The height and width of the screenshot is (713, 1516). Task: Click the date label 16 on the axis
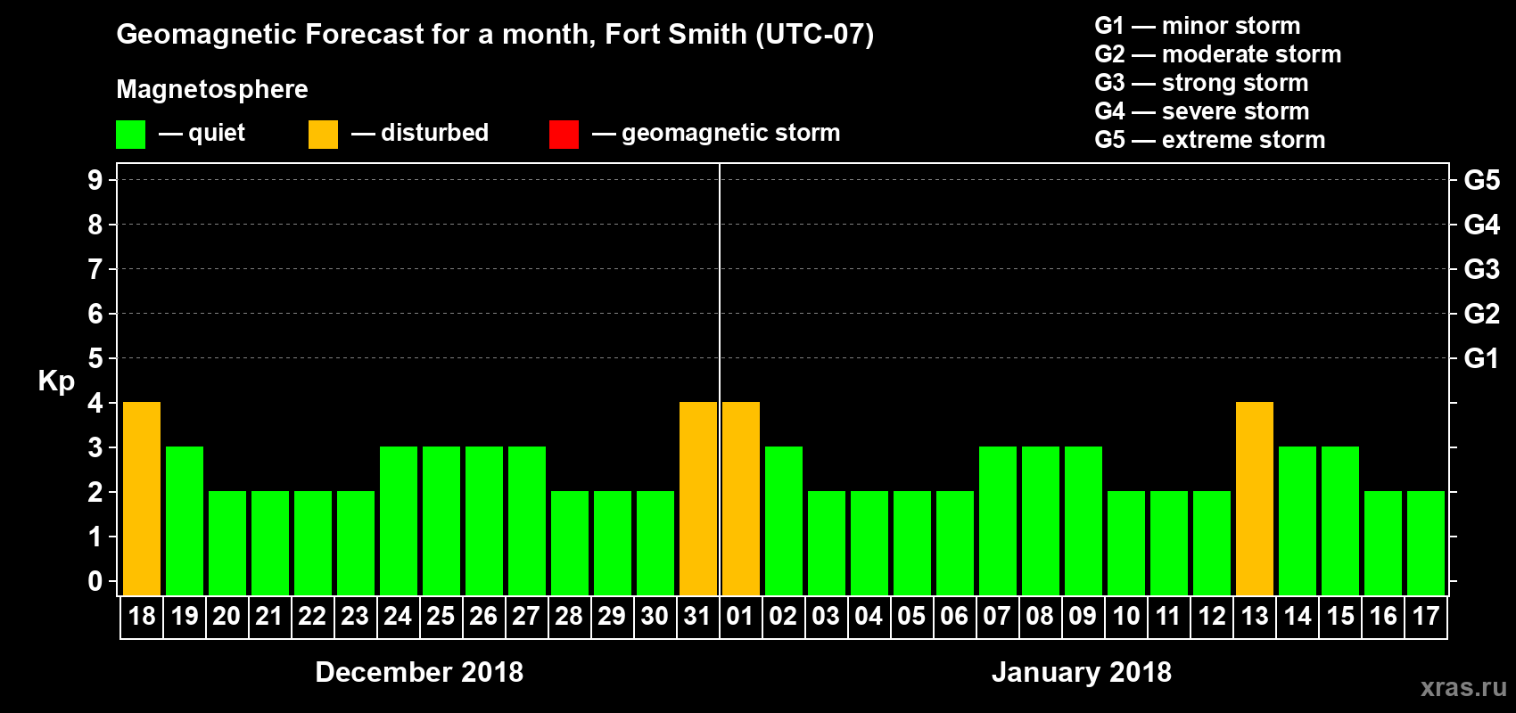point(1383,617)
